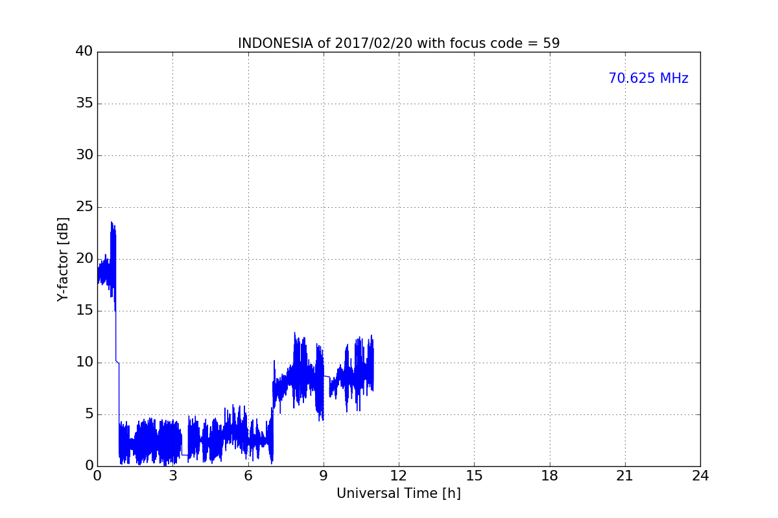Click the y-axis tick label 15
This screenshot has height=518, width=778.
84,311
